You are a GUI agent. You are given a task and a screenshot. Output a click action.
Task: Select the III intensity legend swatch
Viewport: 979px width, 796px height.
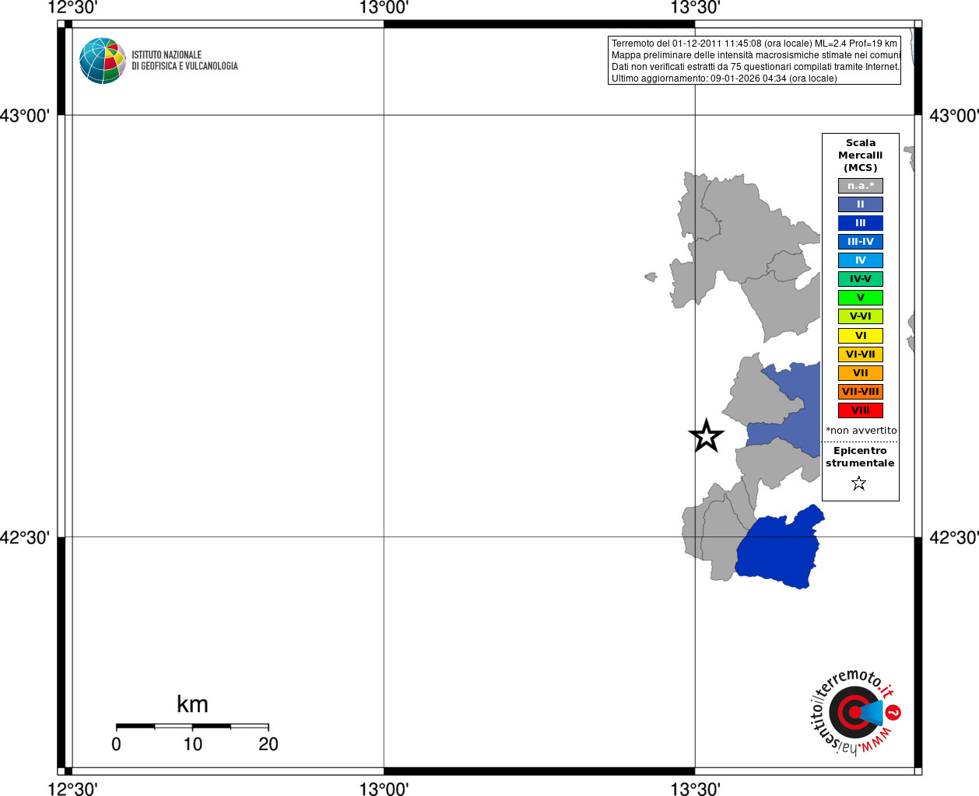coord(861,223)
